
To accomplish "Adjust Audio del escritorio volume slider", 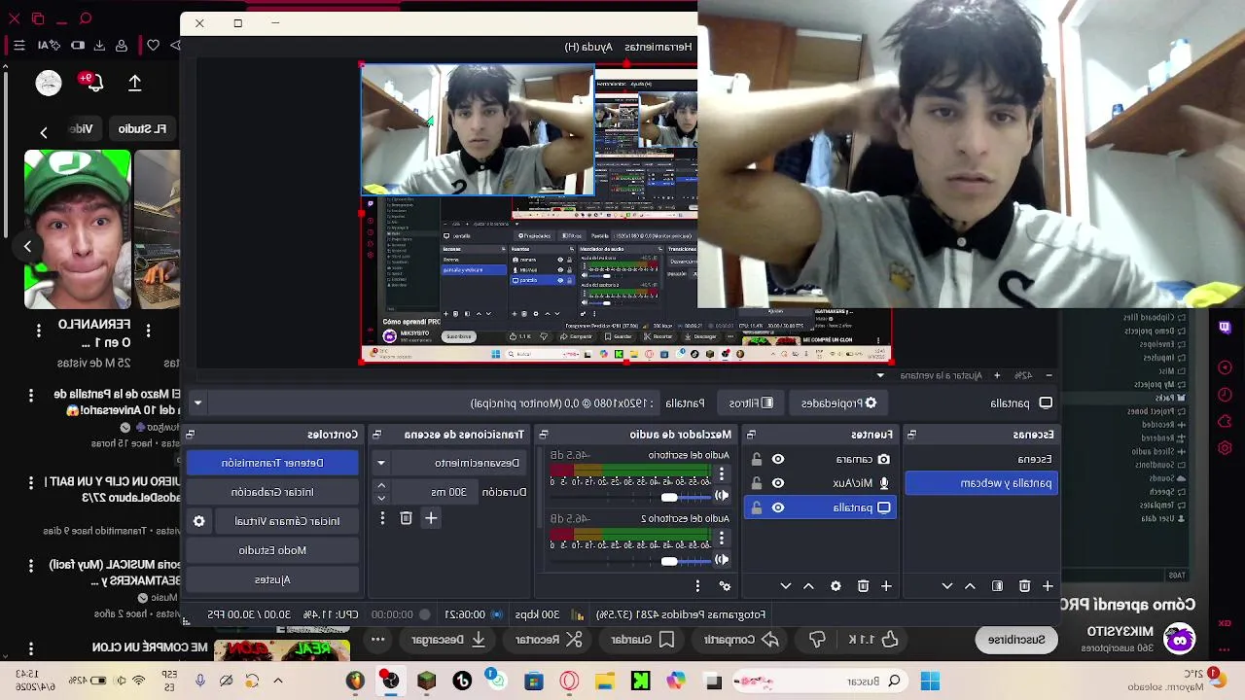I will click(668, 497).
